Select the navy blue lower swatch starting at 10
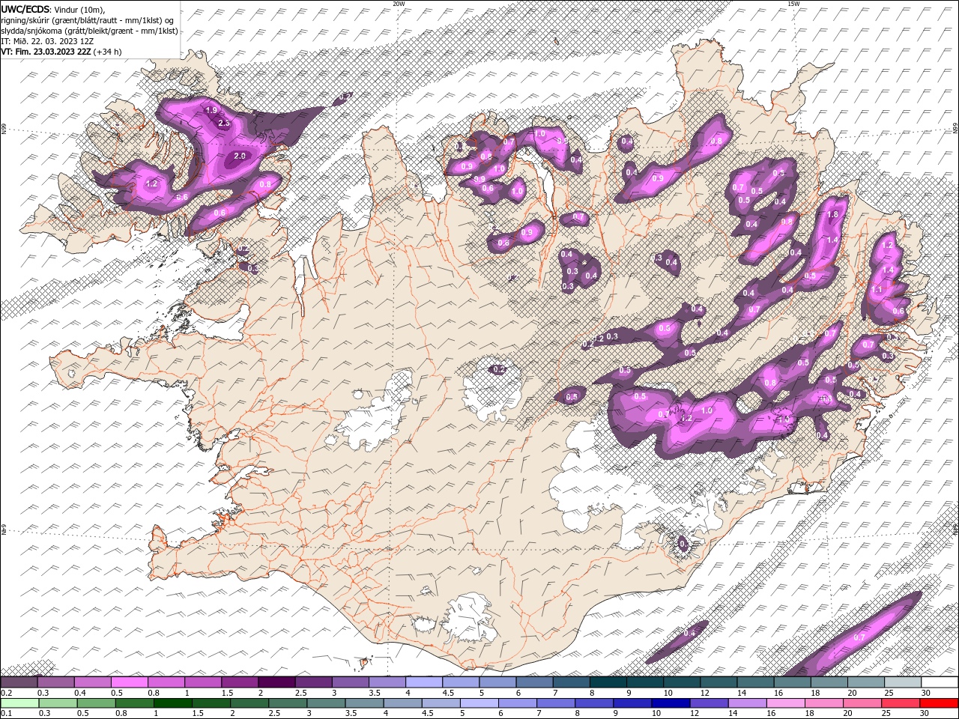Viewport: 959px width, 719px height. (671, 703)
